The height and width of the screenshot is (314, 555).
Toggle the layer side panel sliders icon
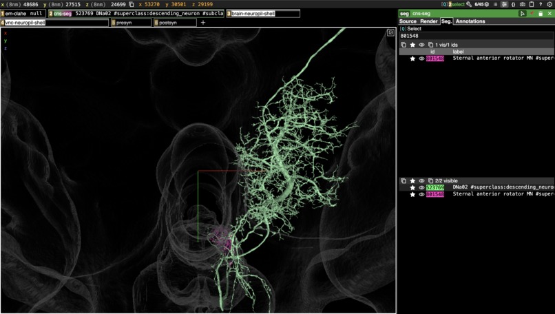[x=504, y=4]
